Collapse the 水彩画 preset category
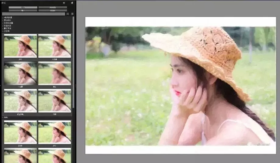Image resolution: width=280 pixels, height=163 pixels. point(7,31)
